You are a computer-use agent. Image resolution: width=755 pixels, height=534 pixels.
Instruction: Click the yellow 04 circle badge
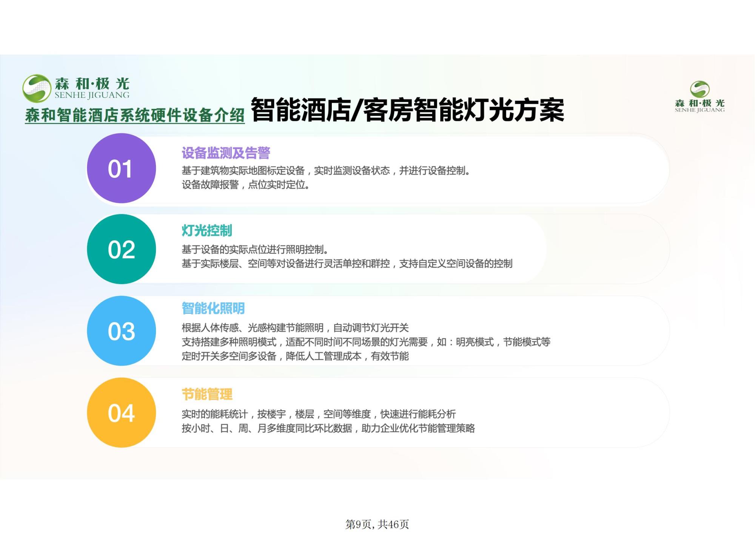(x=121, y=412)
